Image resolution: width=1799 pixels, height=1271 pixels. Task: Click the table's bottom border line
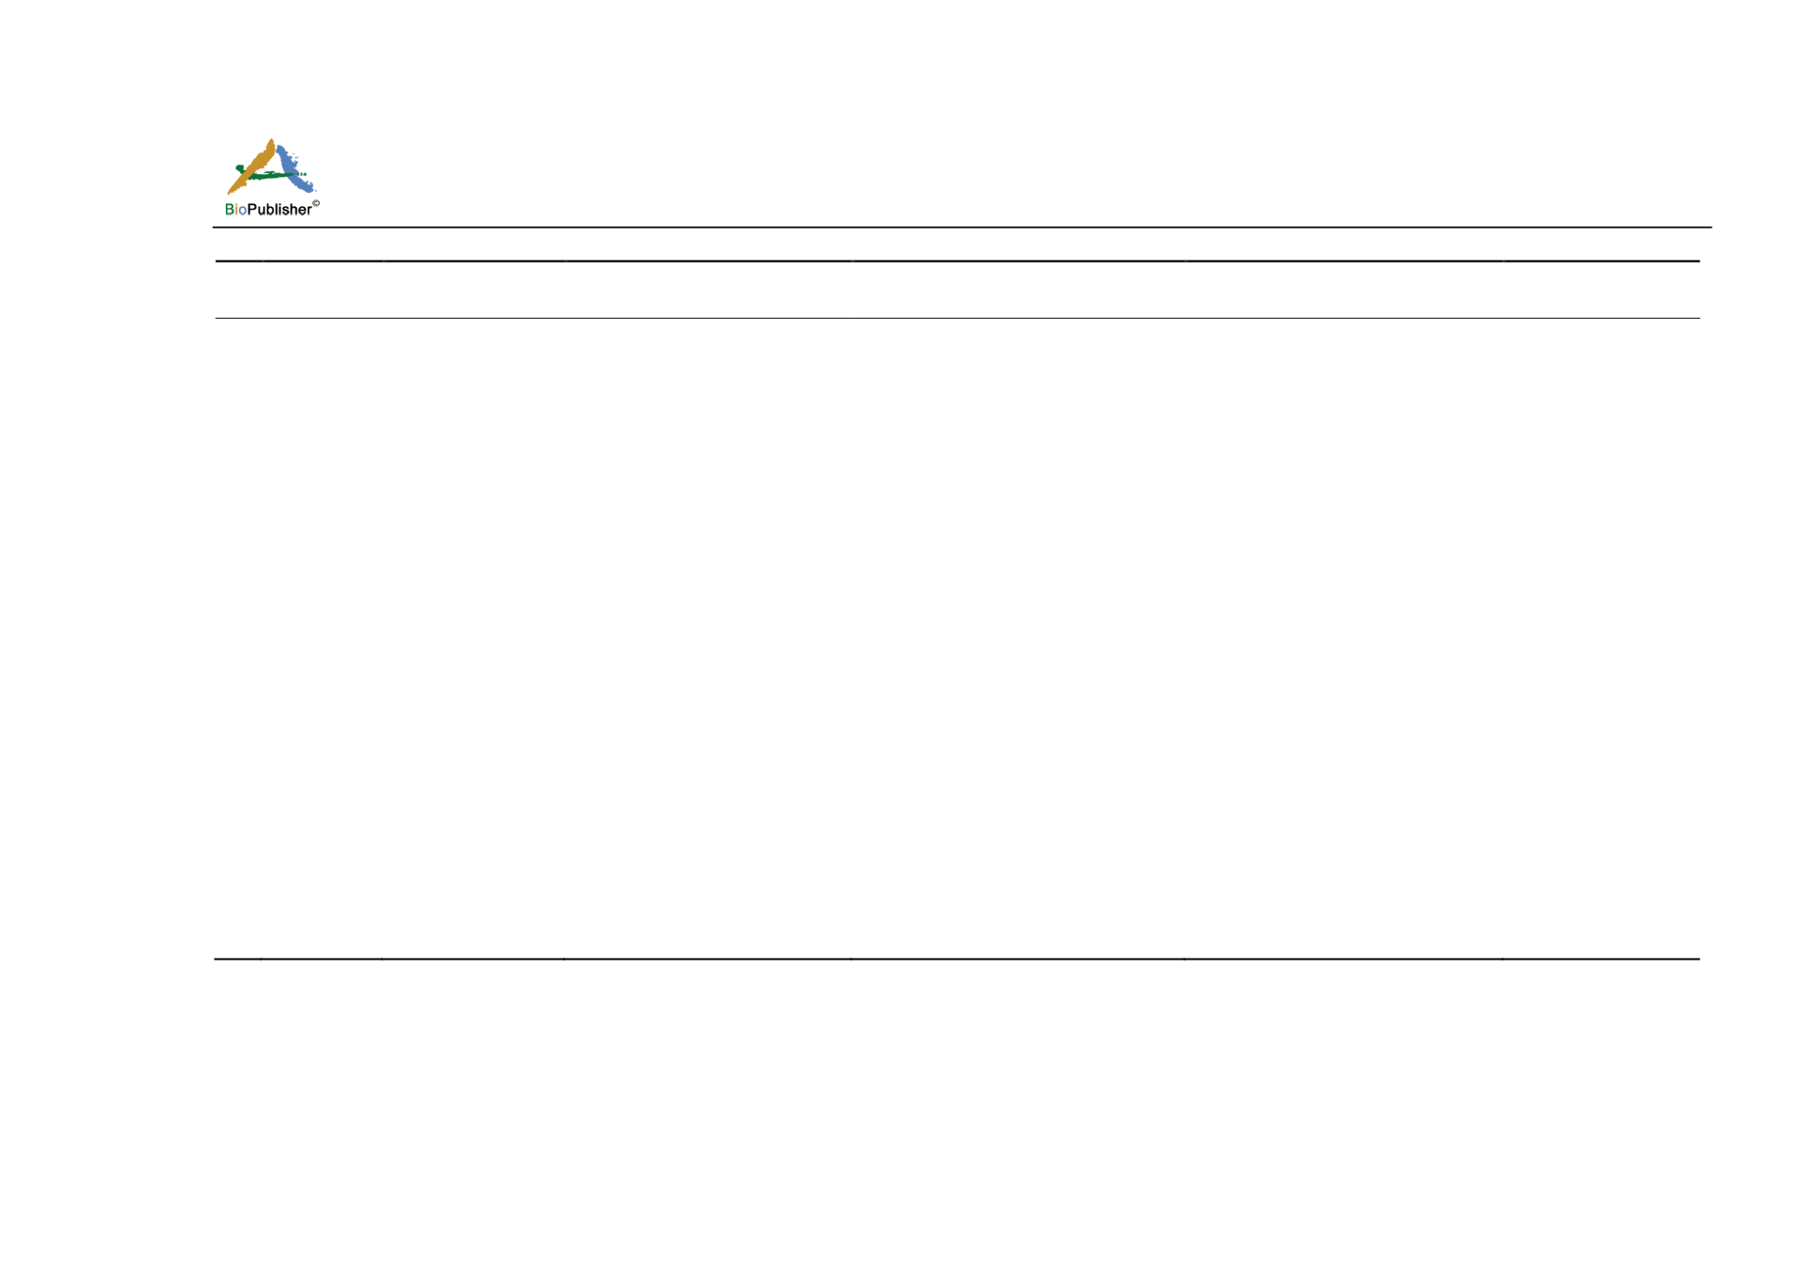958,959
